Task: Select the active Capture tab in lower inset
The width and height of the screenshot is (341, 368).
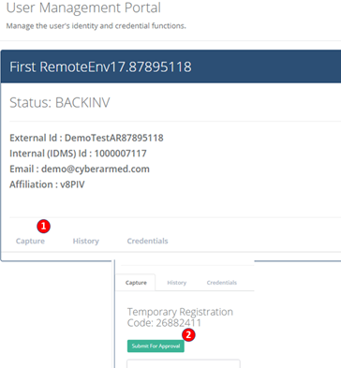Action: coord(136,283)
